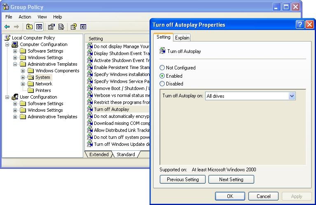Screen dimensions: 316x205
Task: Switch to the Extended view tab
Action: (99, 154)
